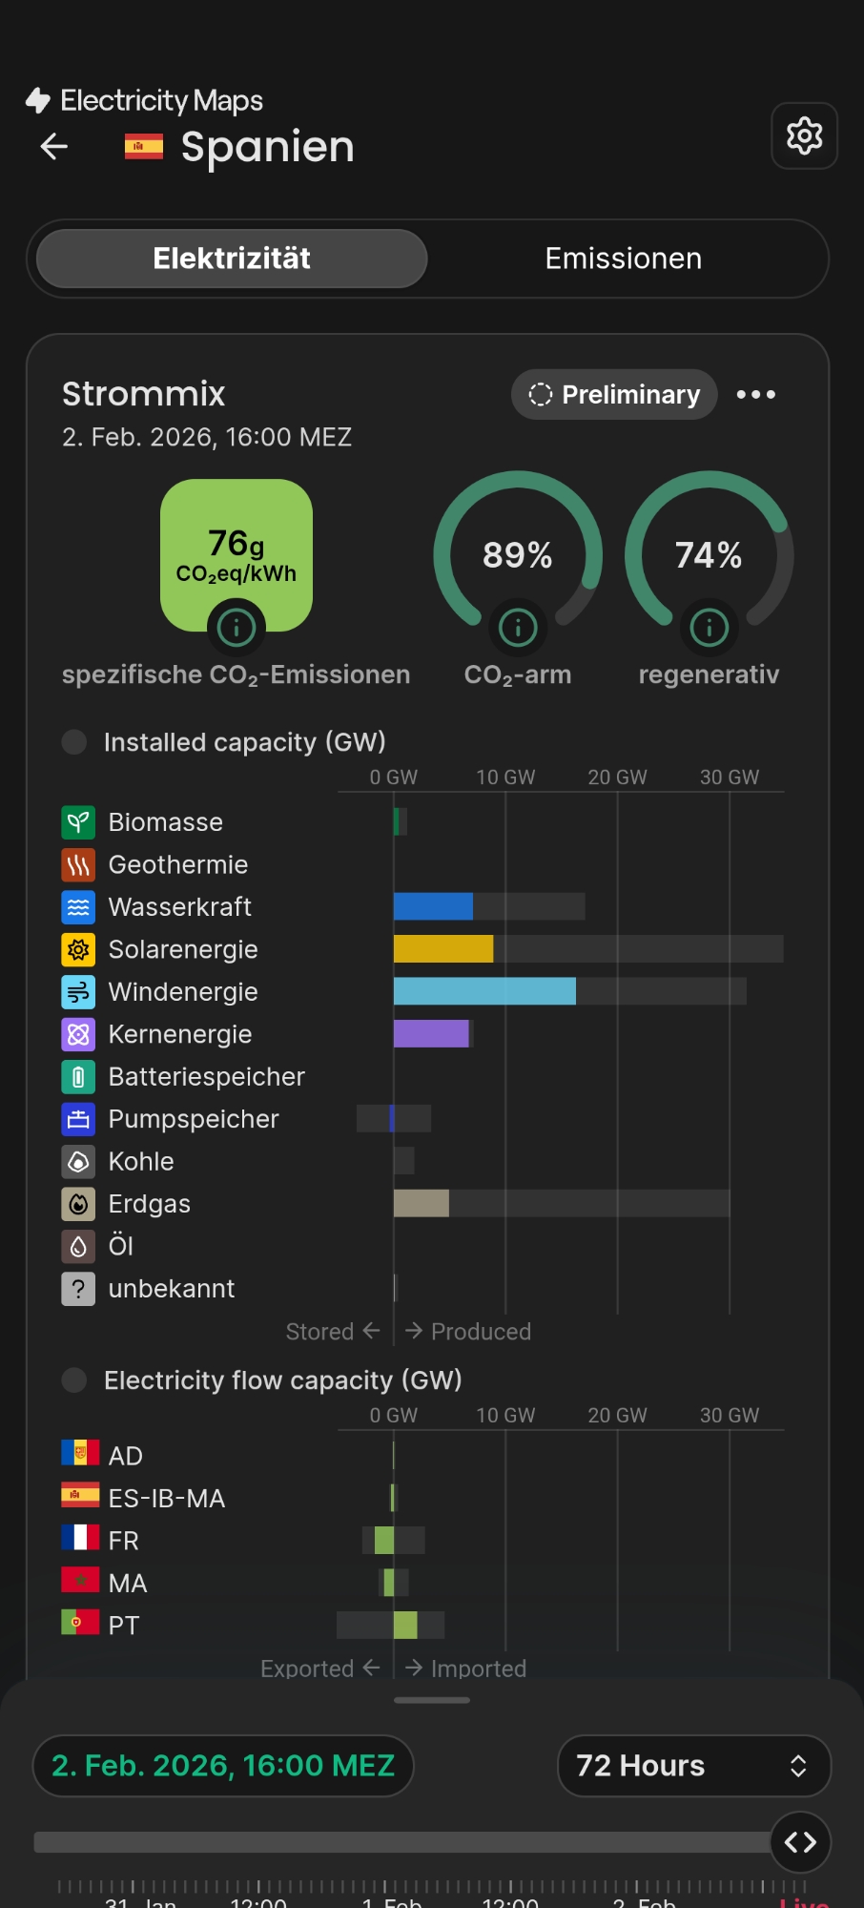
Task: Show info for the CO₂-arm gauge
Action: pyautogui.click(x=518, y=627)
